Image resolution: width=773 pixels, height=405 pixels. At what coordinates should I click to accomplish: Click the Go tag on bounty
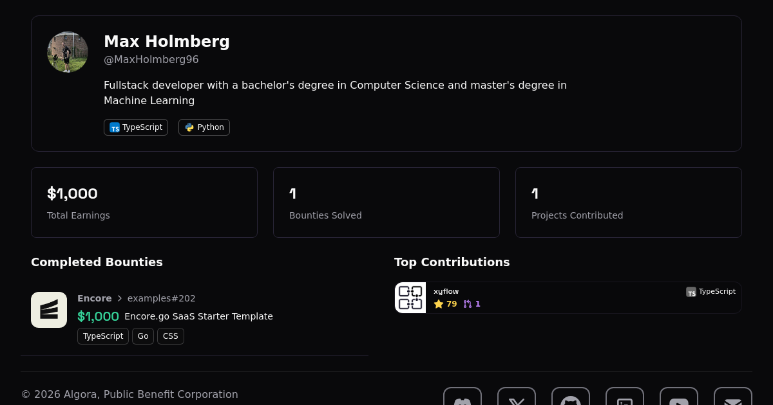click(143, 336)
